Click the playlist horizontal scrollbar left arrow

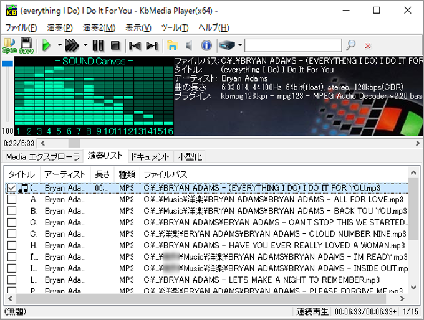pos(10,299)
